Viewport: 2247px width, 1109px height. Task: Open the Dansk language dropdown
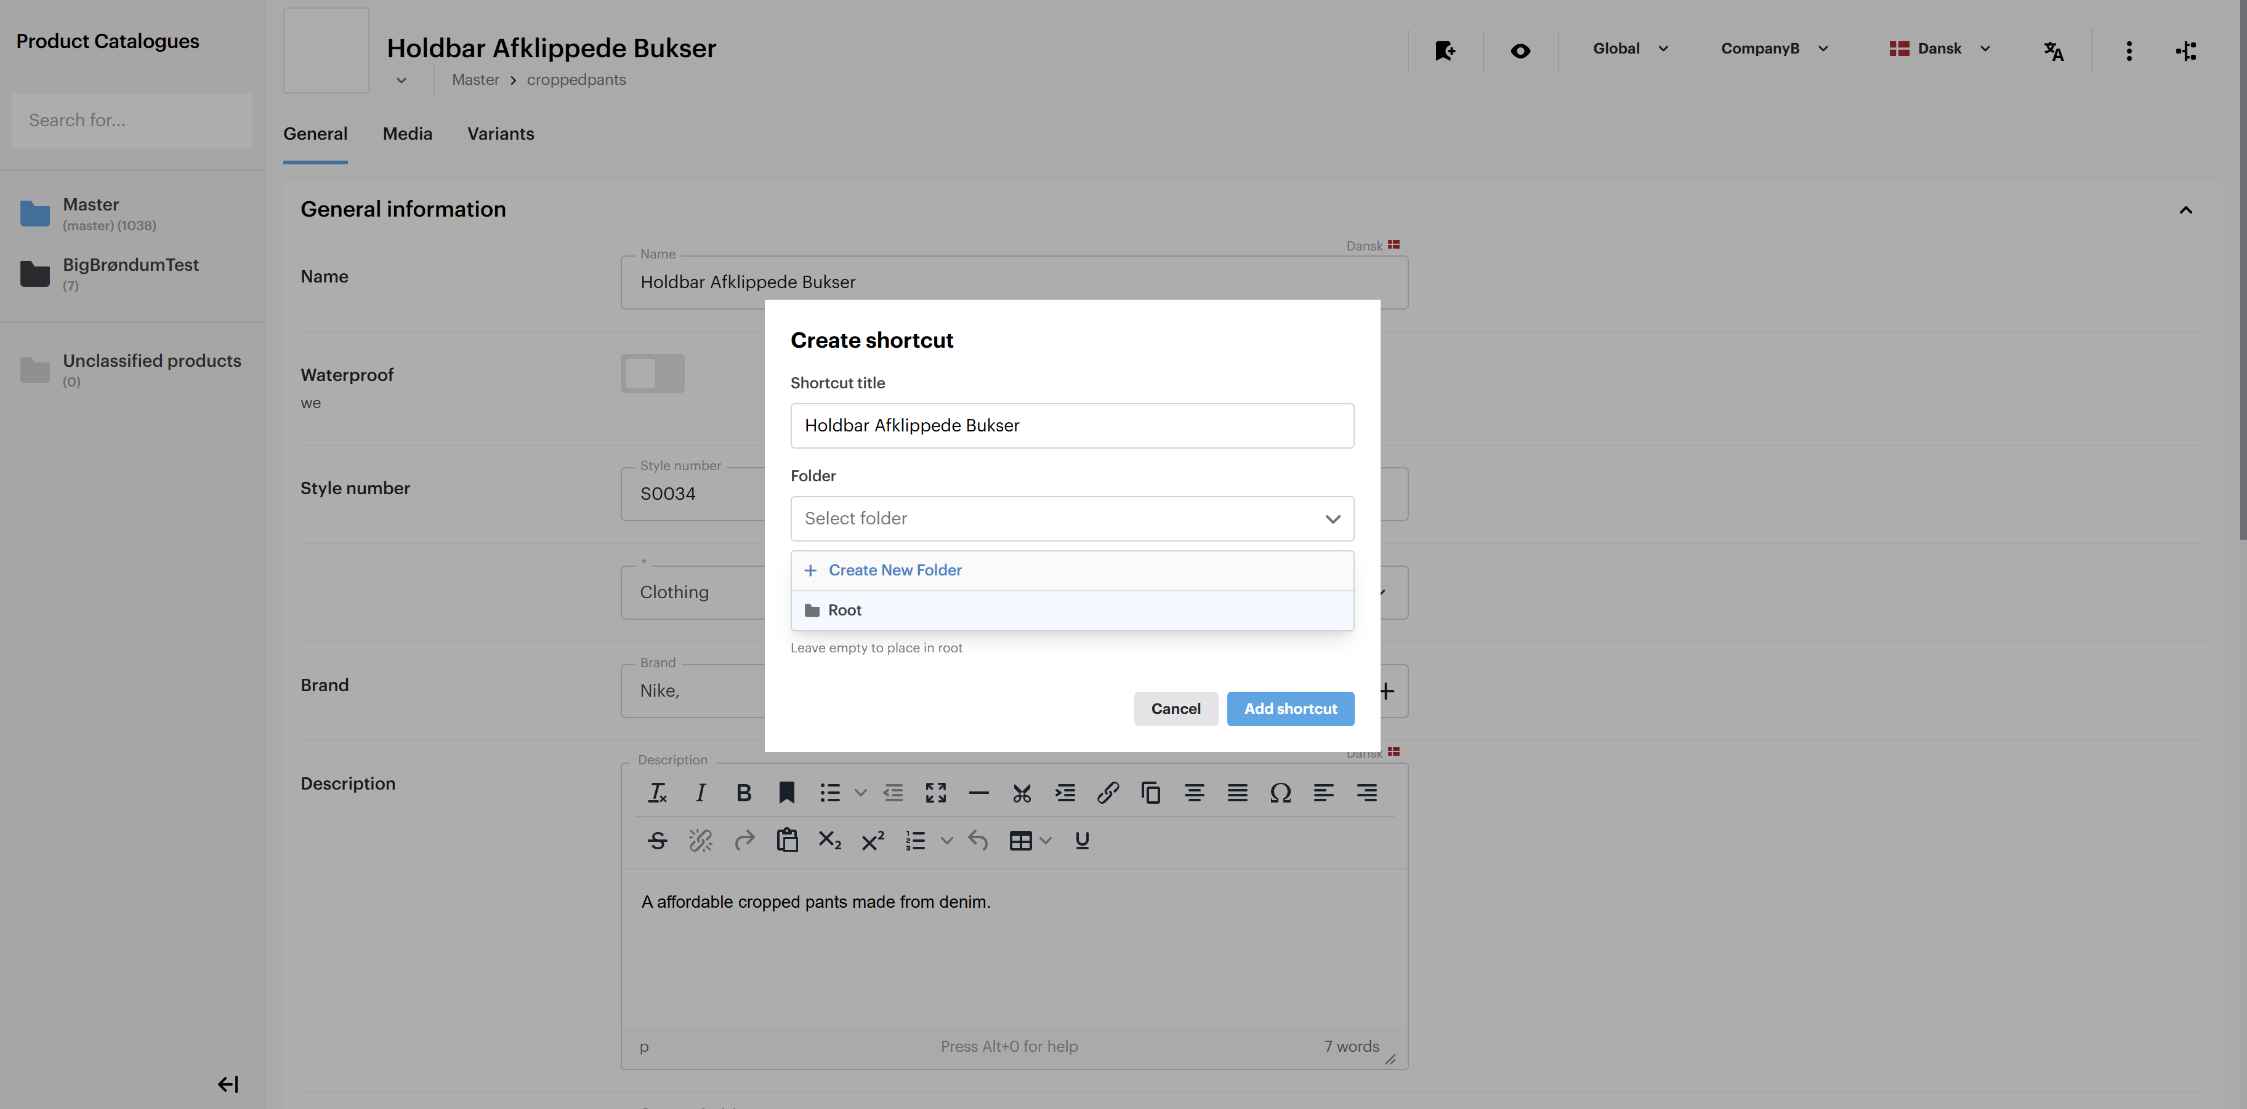pos(1940,49)
